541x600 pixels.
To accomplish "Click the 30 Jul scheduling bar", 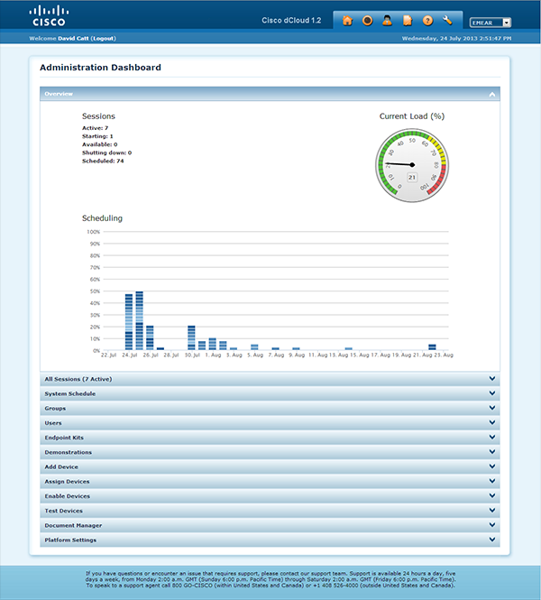I will click(191, 337).
